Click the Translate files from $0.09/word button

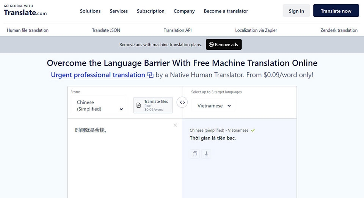point(153,105)
